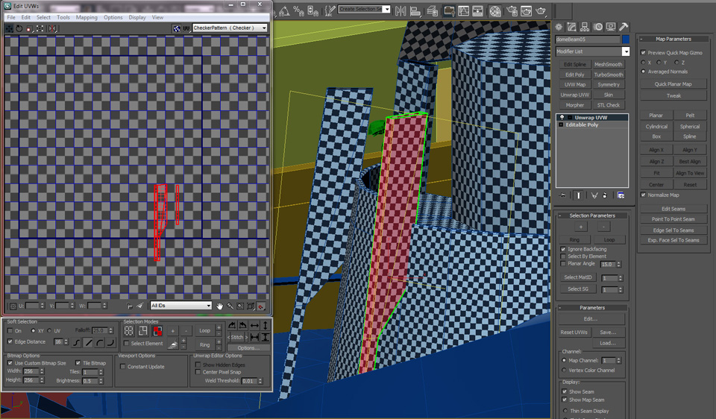Select the UV soft selection radio button
The height and width of the screenshot is (419, 716).
pyautogui.click(x=49, y=330)
